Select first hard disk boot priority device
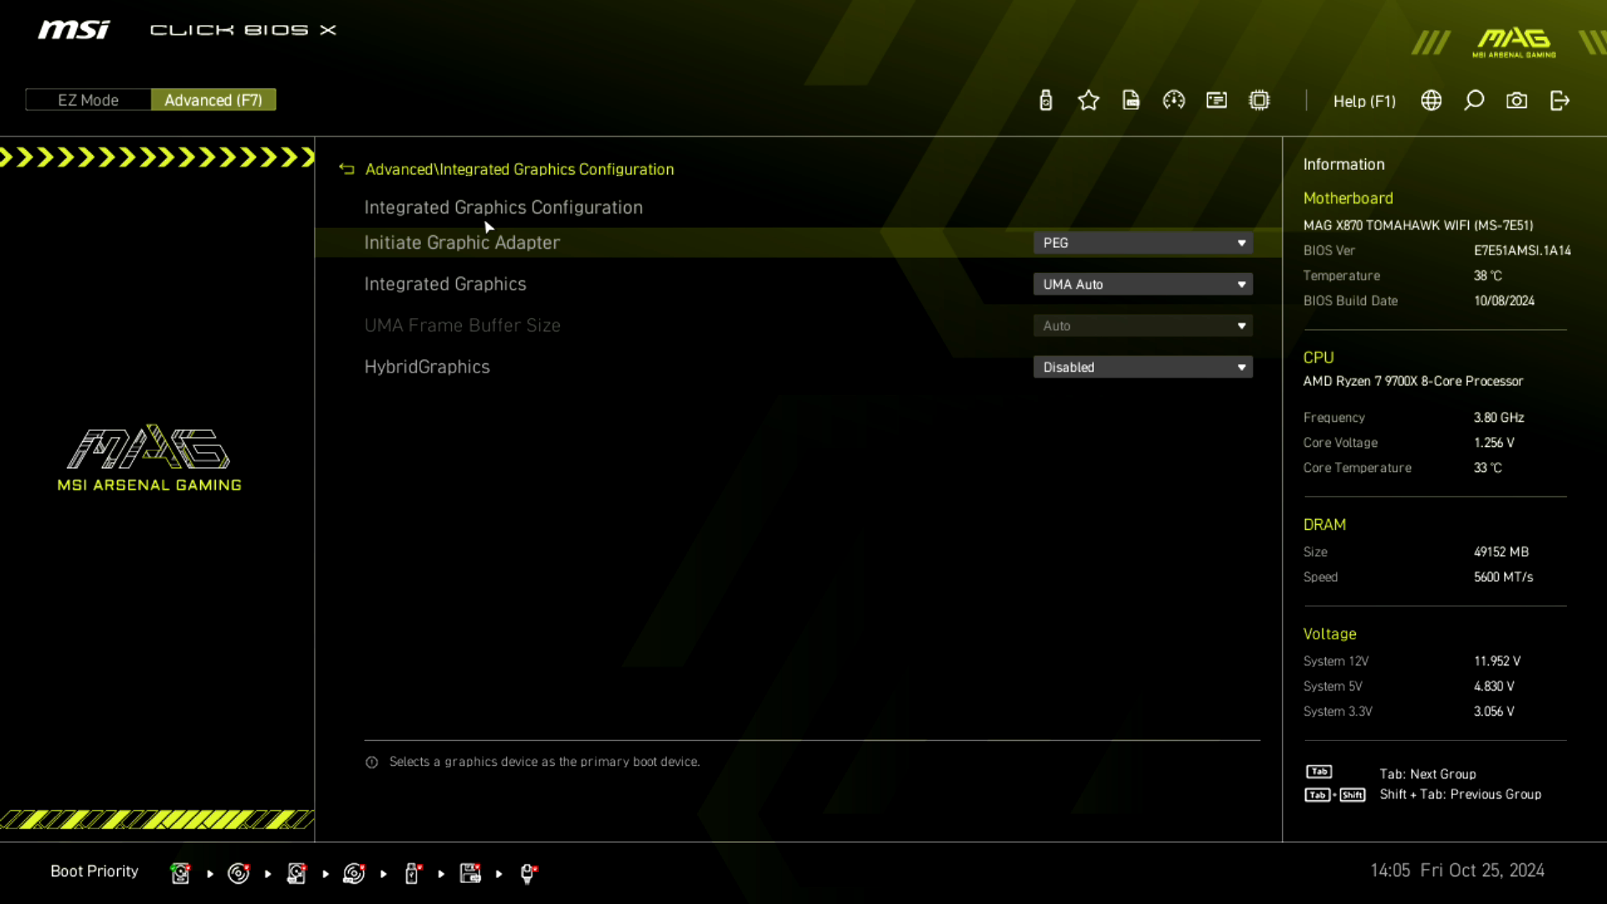The image size is (1607, 904). (180, 873)
